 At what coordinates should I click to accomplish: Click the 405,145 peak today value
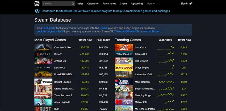[103, 74]
